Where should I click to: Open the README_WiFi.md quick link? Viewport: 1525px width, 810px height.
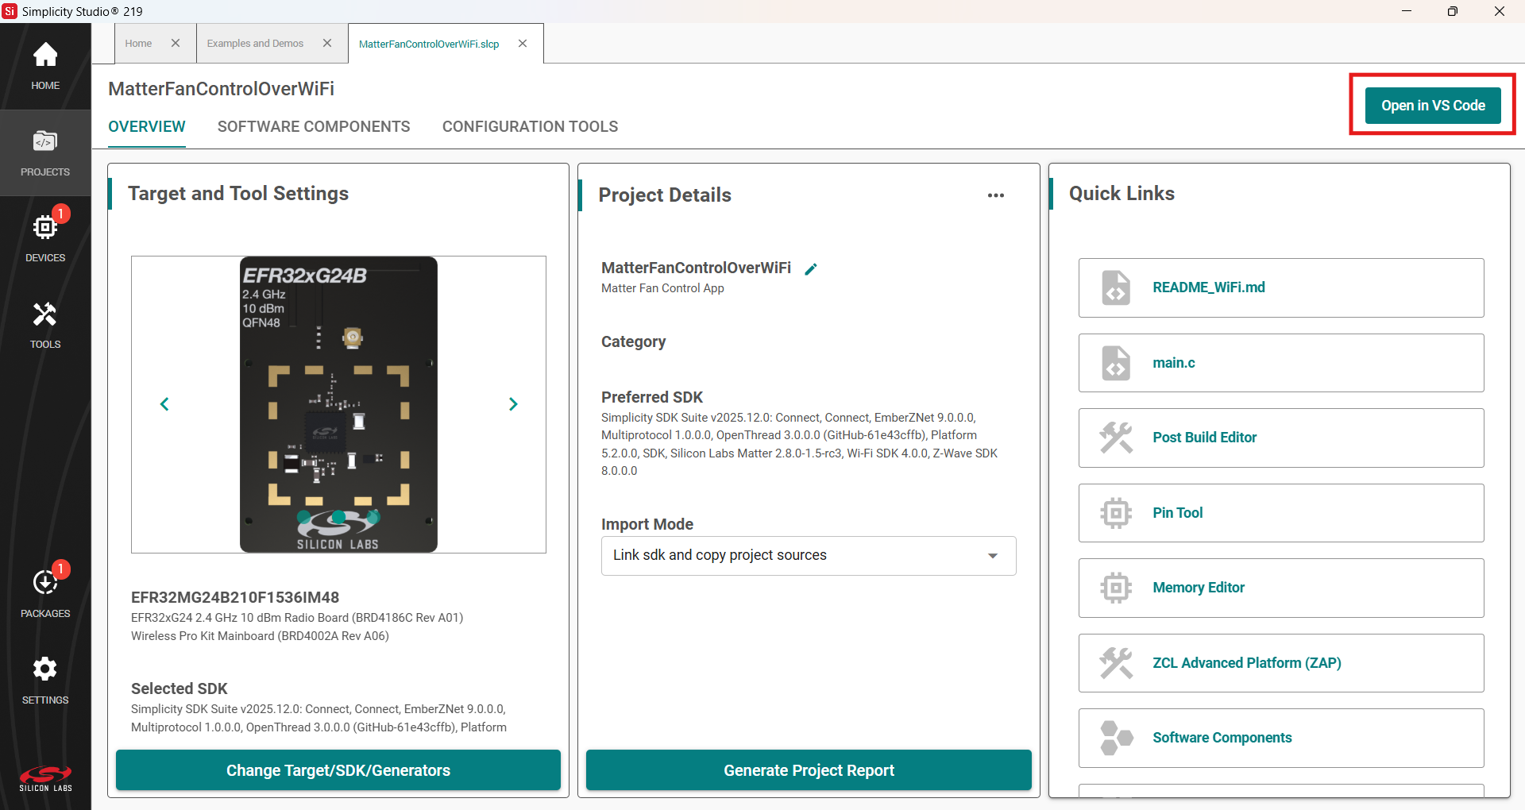[x=1208, y=287]
